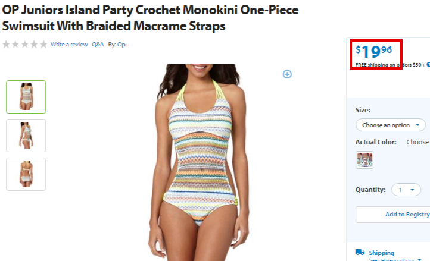Open the Size 'Choose an option' dropdown
Screen dimensions: 430x261
[391, 125]
